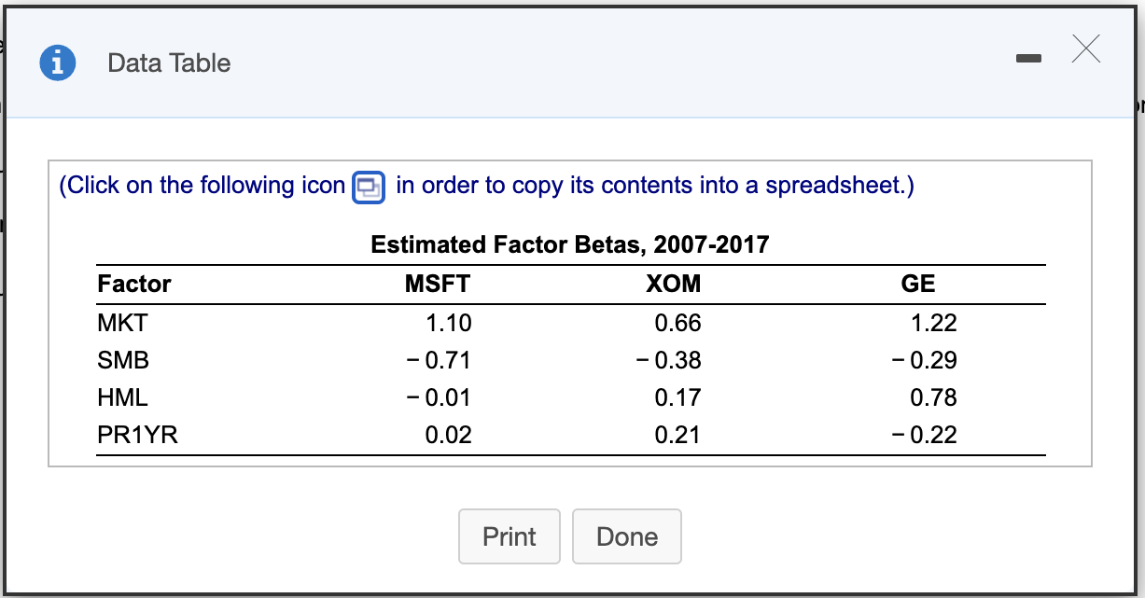
Task: Select the XOM column header
Action: point(672,284)
